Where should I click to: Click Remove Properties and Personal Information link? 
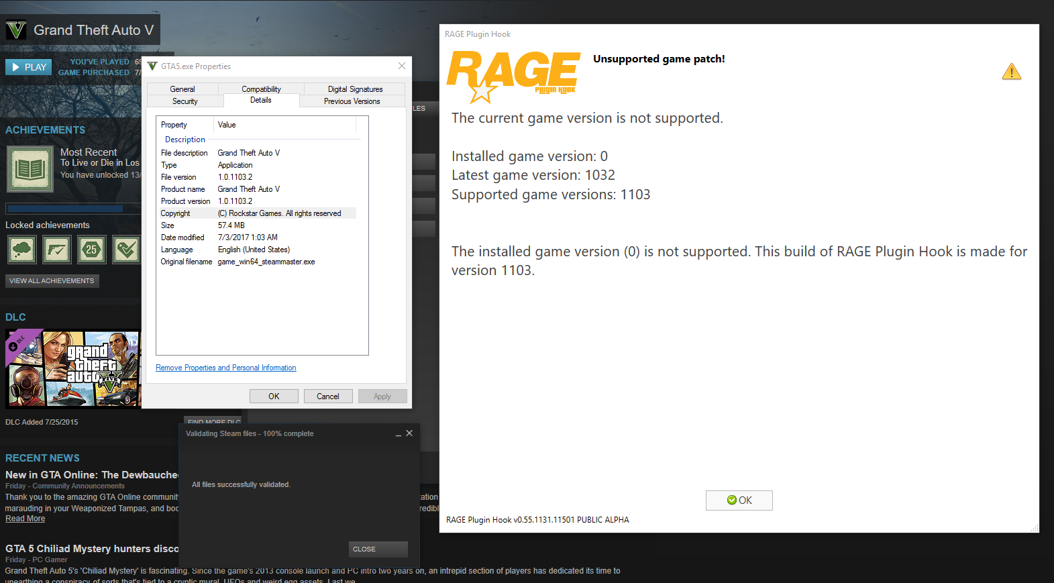(x=226, y=368)
